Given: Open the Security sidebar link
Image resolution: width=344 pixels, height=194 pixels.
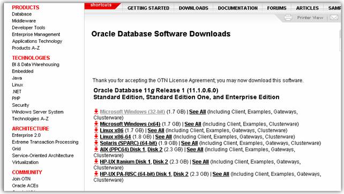Looking at the screenshot, I should pyautogui.click(x=20, y=105).
